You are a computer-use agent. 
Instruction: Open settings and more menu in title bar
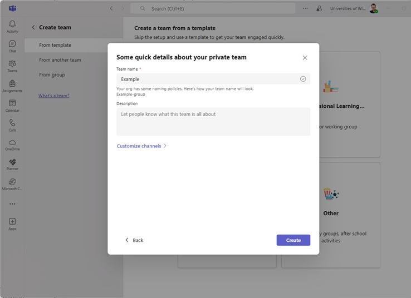point(305,8)
